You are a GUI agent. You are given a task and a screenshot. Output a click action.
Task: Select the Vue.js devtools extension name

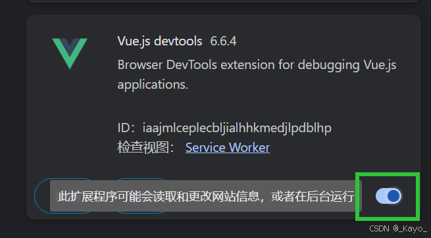point(160,41)
